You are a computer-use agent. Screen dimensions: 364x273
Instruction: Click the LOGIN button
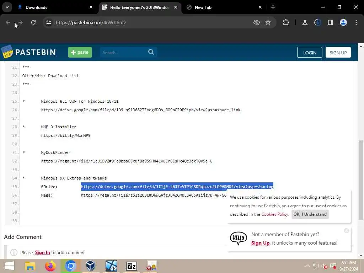click(x=310, y=53)
